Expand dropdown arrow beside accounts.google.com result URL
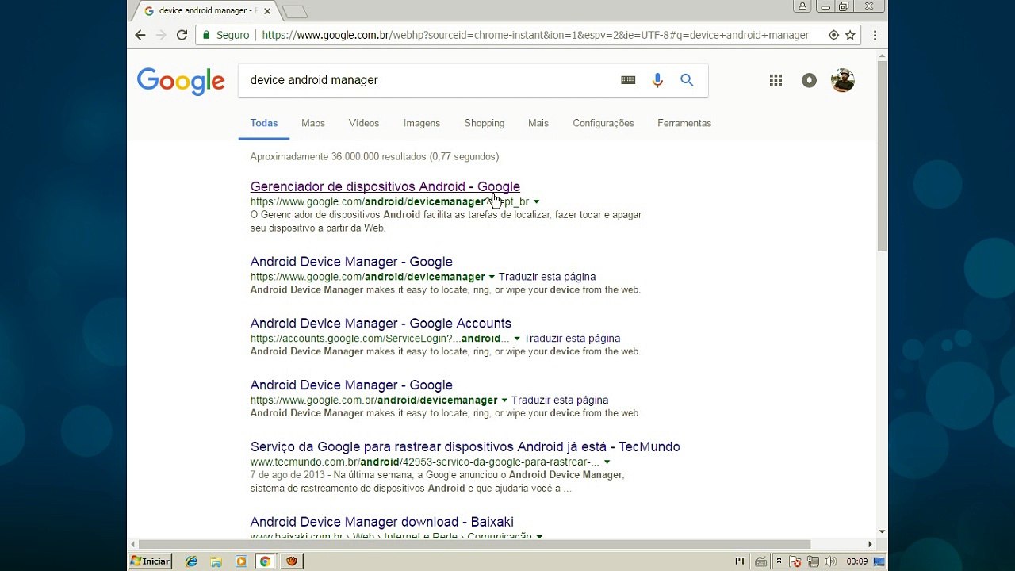Image resolution: width=1015 pixels, height=571 pixels. (x=517, y=339)
